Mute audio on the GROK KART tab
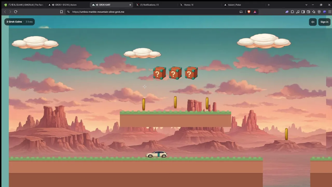This screenshot has width=332, height=187. tap(97, 5)
